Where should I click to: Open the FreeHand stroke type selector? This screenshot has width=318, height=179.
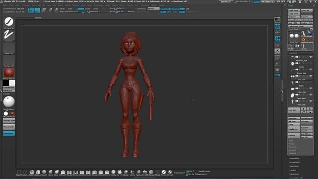point(9,34)
